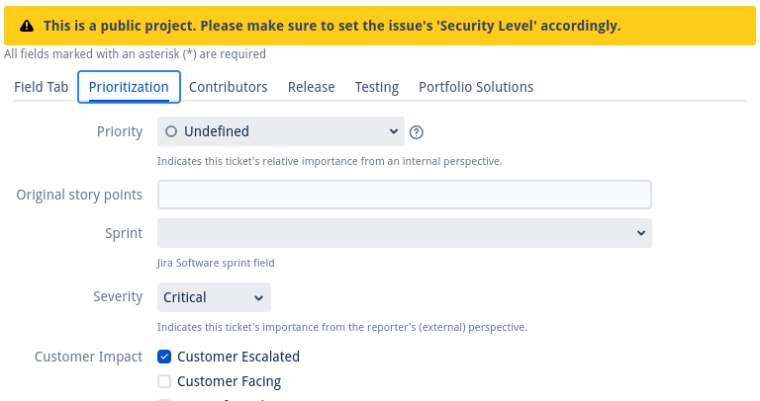Expand the Sprint dropdown
760x401 pixels.
(x=404, y=233)
